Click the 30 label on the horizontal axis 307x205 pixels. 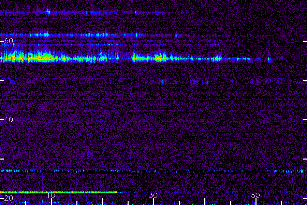coord(153,195)
